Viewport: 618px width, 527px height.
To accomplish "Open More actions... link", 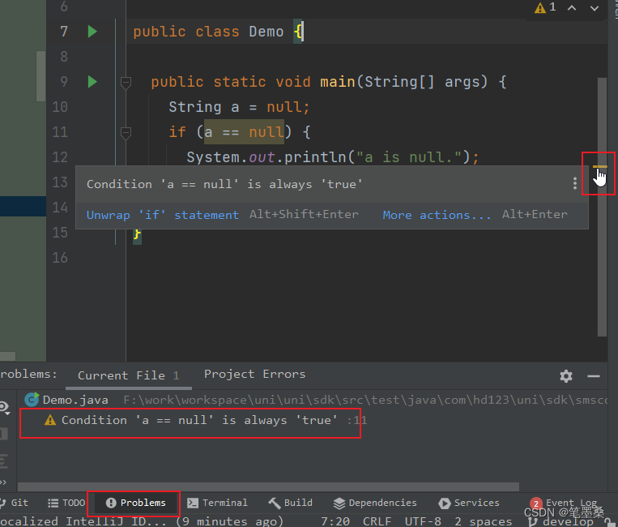I will click(x=437, y=215).
